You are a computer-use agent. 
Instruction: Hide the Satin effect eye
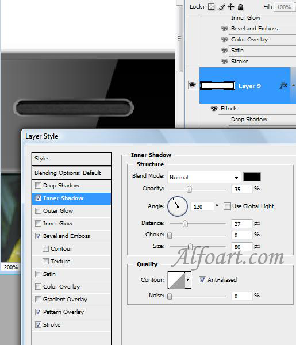click(x=224, y=51)
